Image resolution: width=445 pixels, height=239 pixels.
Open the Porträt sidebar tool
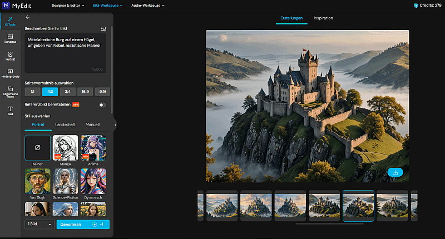coord(11,56)
